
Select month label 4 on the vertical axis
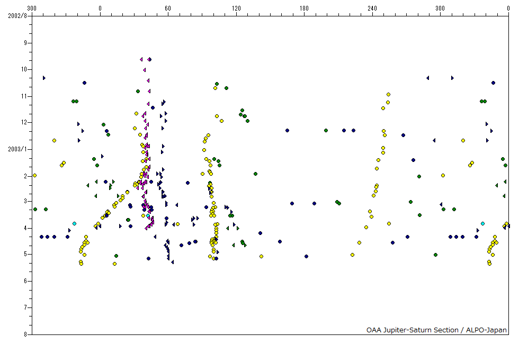(25, 228)
